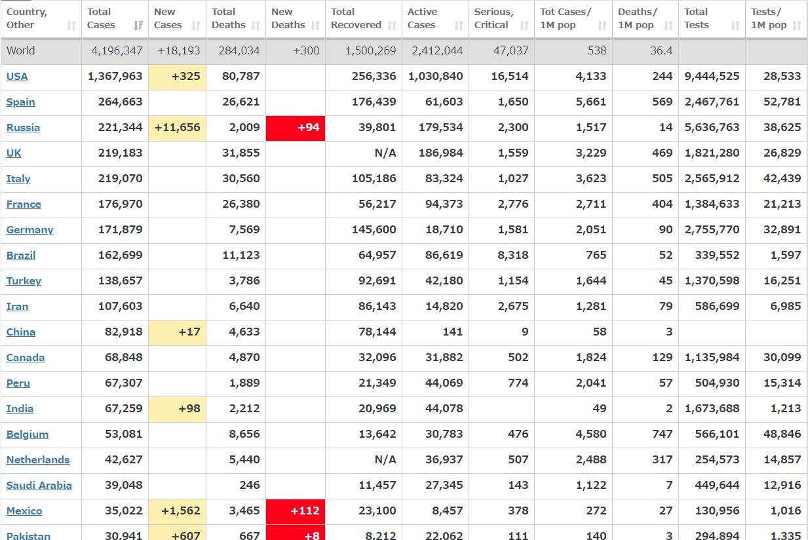Screen dimensions: 808x540
Task: Click sort arrows icon in Total Cases header
Action: 138,26
